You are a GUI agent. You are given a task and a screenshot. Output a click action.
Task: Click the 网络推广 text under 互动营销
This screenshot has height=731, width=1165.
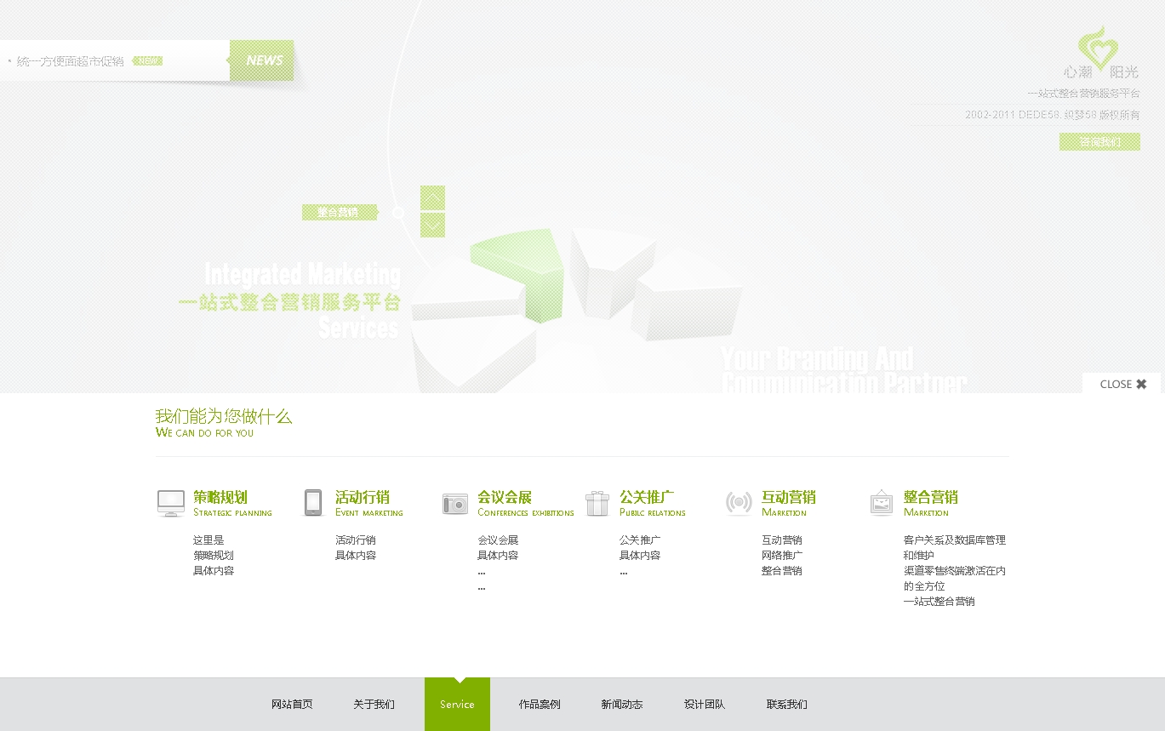click(x=782, y=556)
